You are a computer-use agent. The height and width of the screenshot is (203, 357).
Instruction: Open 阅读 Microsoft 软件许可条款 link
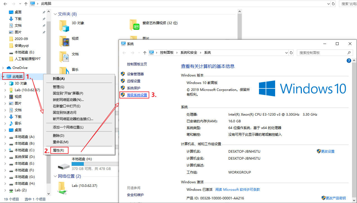click(238, 189)
